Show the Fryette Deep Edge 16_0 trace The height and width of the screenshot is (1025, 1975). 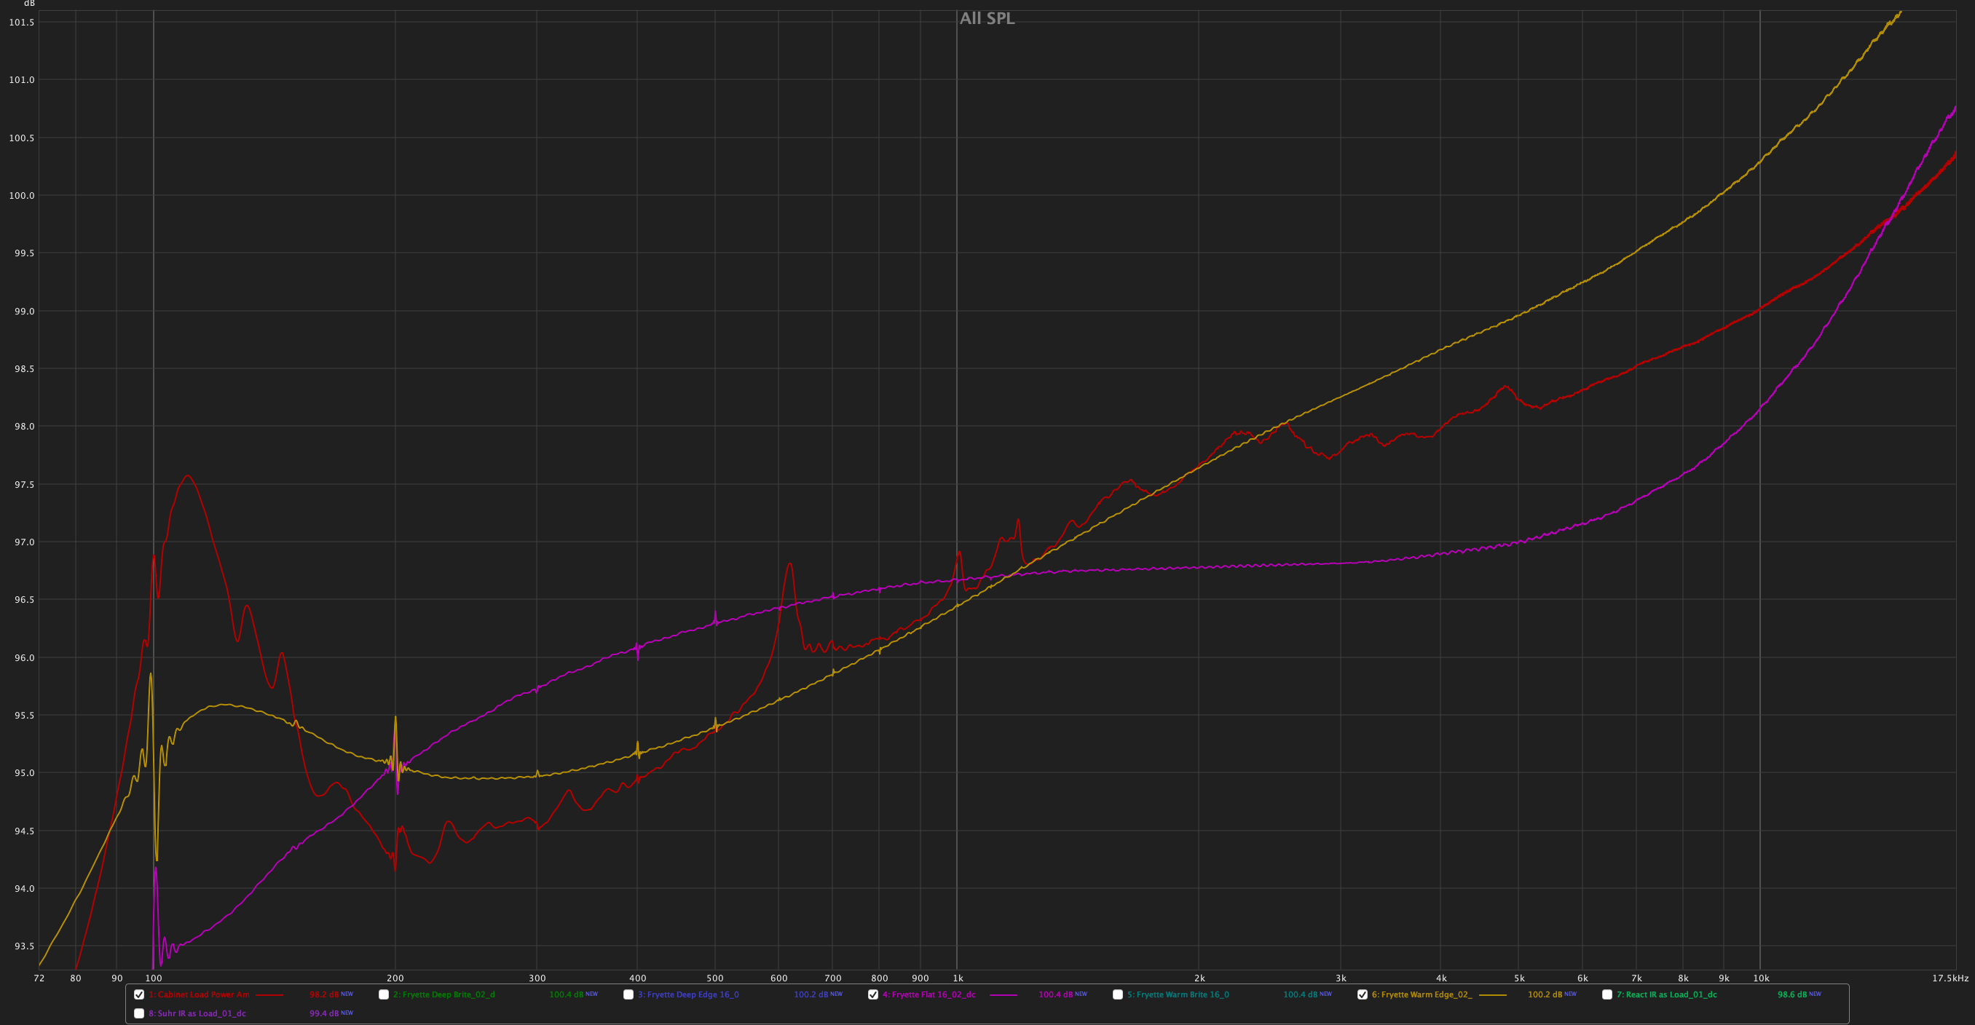pyautogui.click(x=628, y=994)
